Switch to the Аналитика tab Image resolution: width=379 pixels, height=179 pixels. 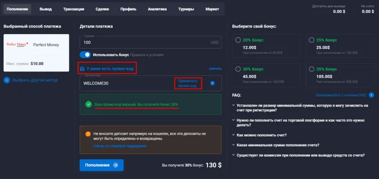tap(157, 9)
